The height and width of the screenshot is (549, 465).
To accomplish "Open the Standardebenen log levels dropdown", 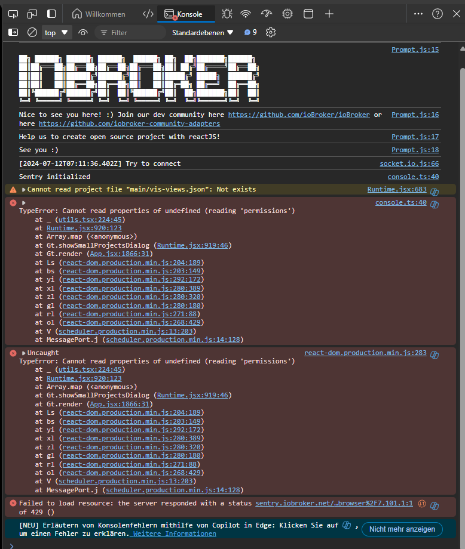I will (203, 32).
